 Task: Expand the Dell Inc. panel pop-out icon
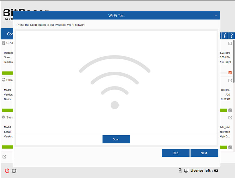230,81
